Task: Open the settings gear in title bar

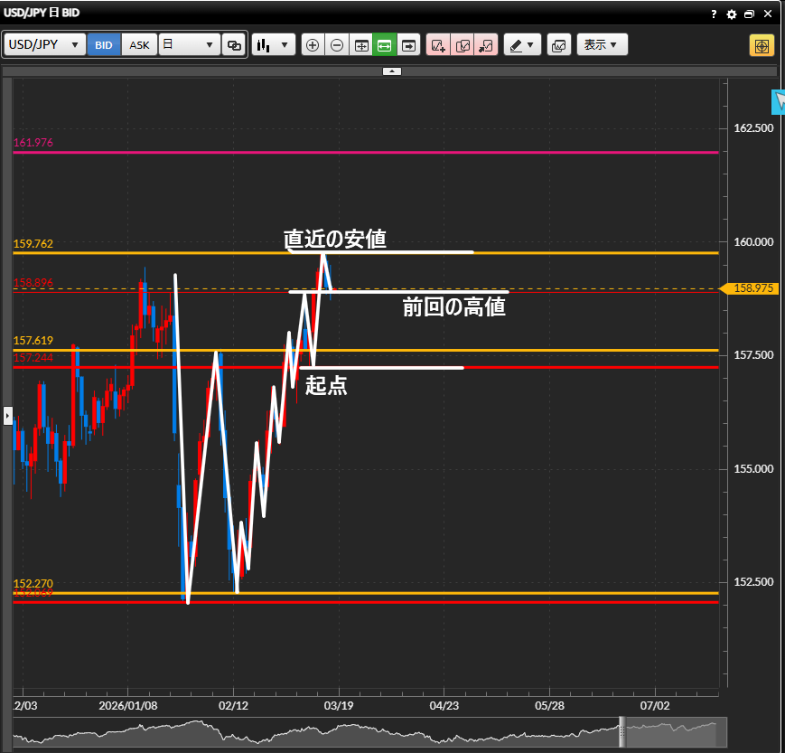Action: [731, 14]
